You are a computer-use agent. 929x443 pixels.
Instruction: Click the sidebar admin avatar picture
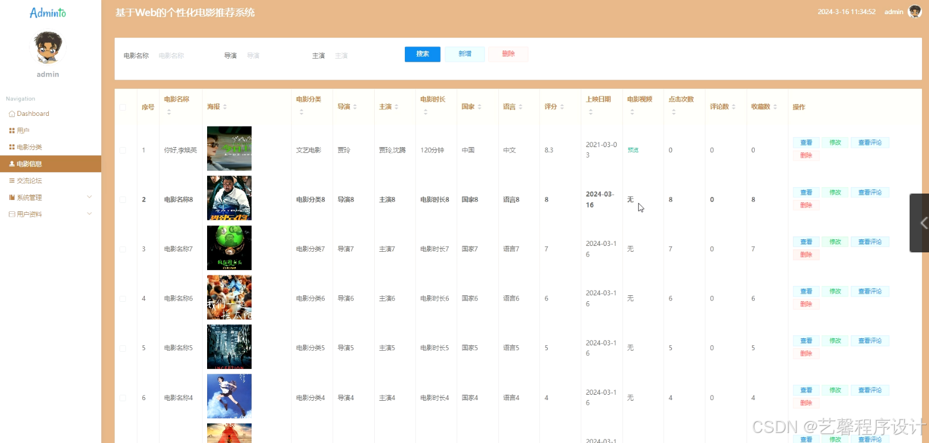click(48, 47)
